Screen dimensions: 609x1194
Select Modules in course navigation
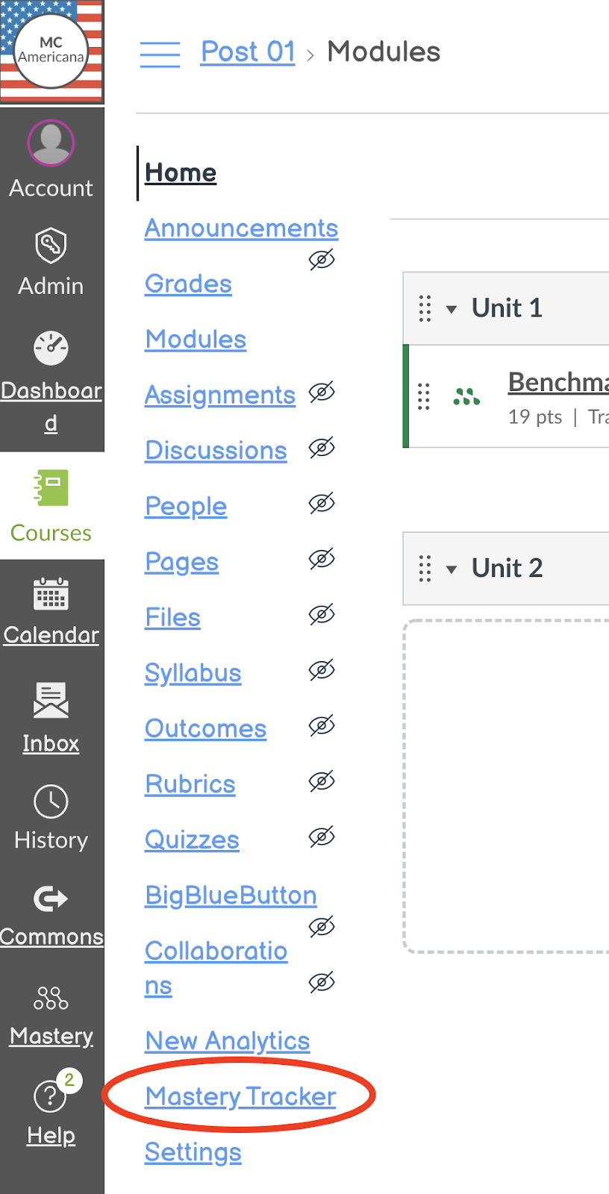tap(196, 339)
